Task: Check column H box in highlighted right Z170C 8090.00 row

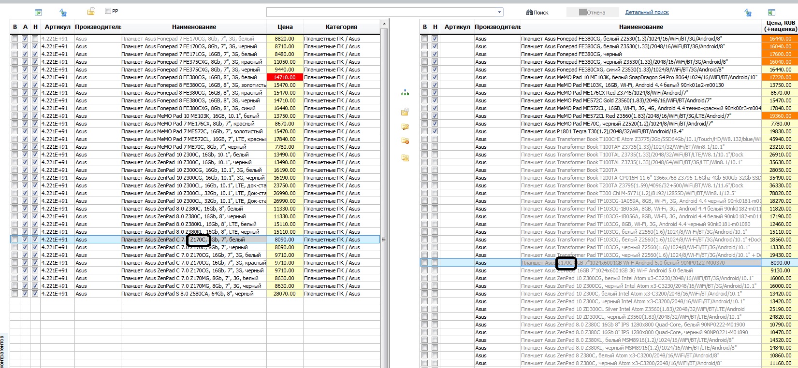Action: pos(435,263)
